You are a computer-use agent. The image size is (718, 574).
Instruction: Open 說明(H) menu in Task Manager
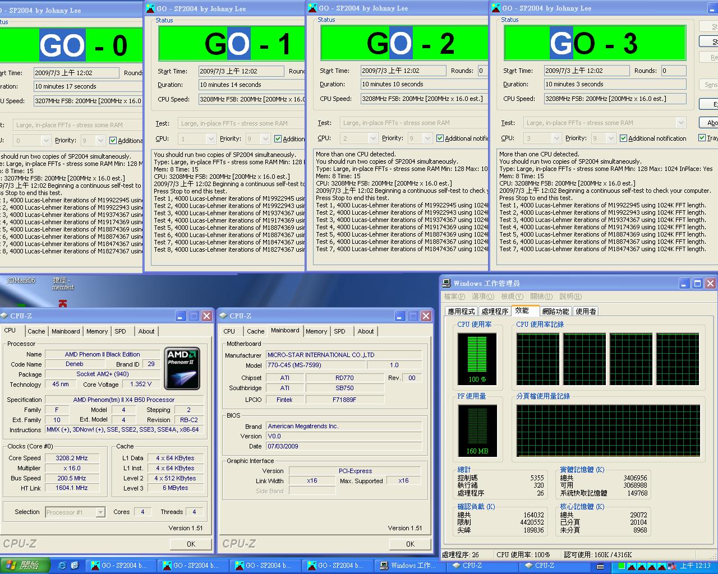point(570,297)
